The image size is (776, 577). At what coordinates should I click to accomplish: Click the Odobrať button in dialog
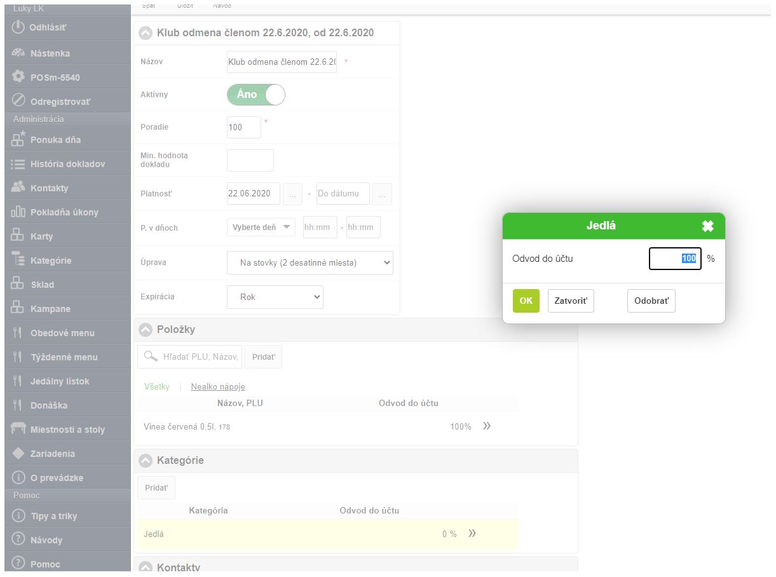[651, 301]
